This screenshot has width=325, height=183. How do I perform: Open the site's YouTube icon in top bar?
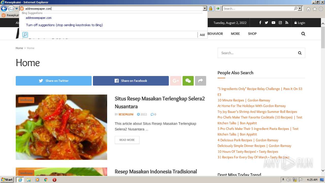pyautogui.click(x=273, y=23)
